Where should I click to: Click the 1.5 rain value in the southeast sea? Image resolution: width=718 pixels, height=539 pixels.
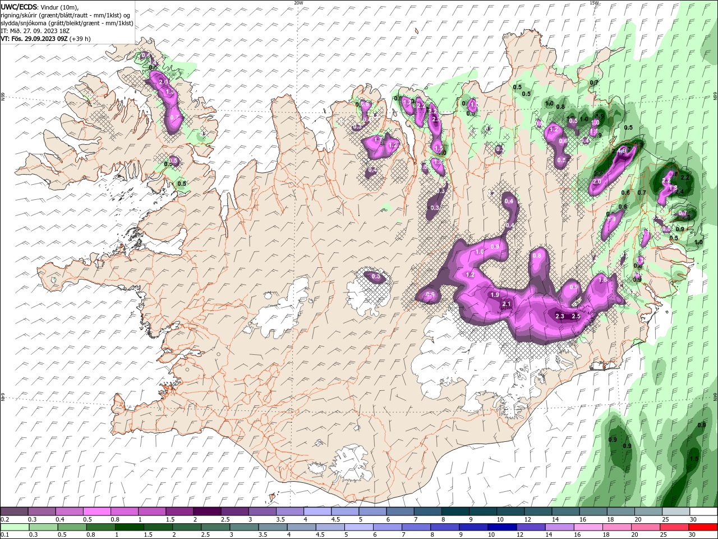[694, 459]
